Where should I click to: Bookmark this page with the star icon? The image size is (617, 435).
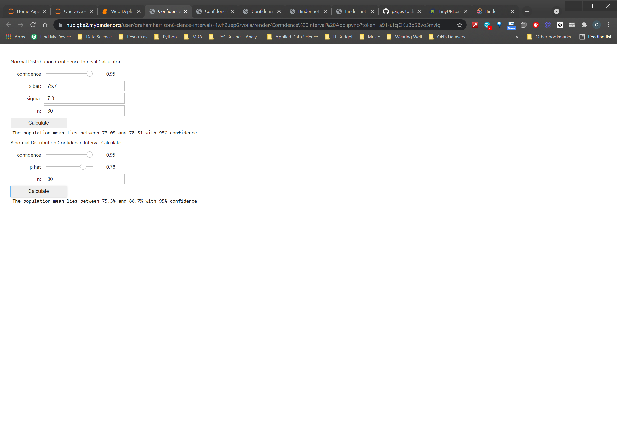tap(460, 25)
